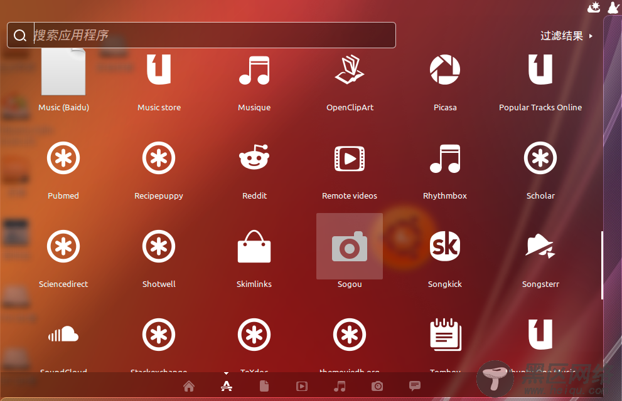Switch to the Applications lens tab
The image size is (622, 401).
tap(227, 386)
